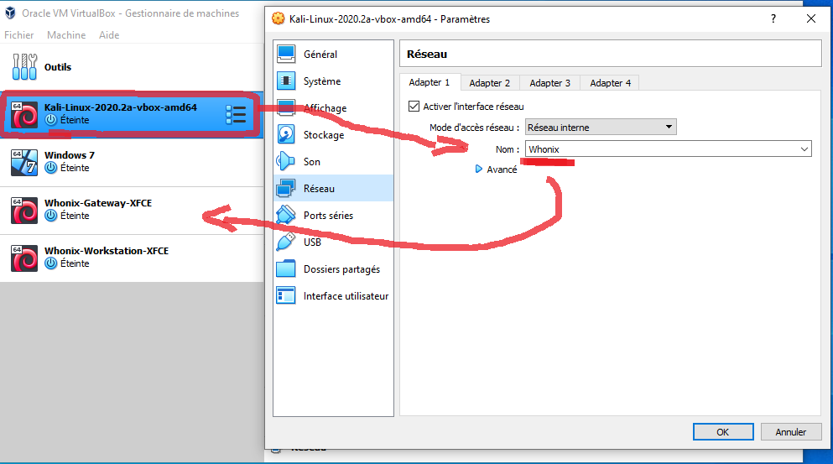The height and width of the screenshot is (464, 833).
Task: Click the USB plug icon
Action: tap(286, 242)
